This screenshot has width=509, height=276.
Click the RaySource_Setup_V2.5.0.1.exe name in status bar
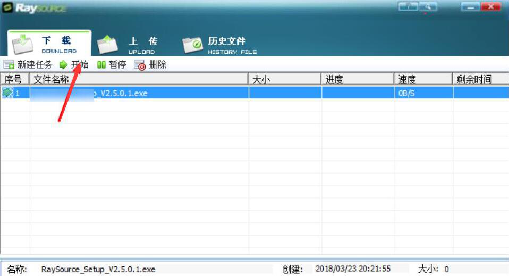click(98, 269)
